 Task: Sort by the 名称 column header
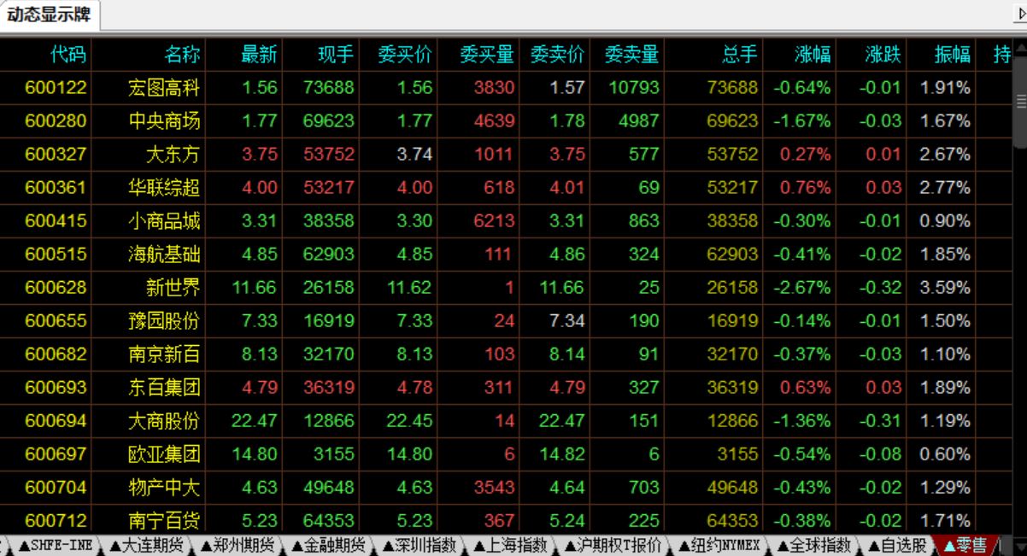click(182, 55)
